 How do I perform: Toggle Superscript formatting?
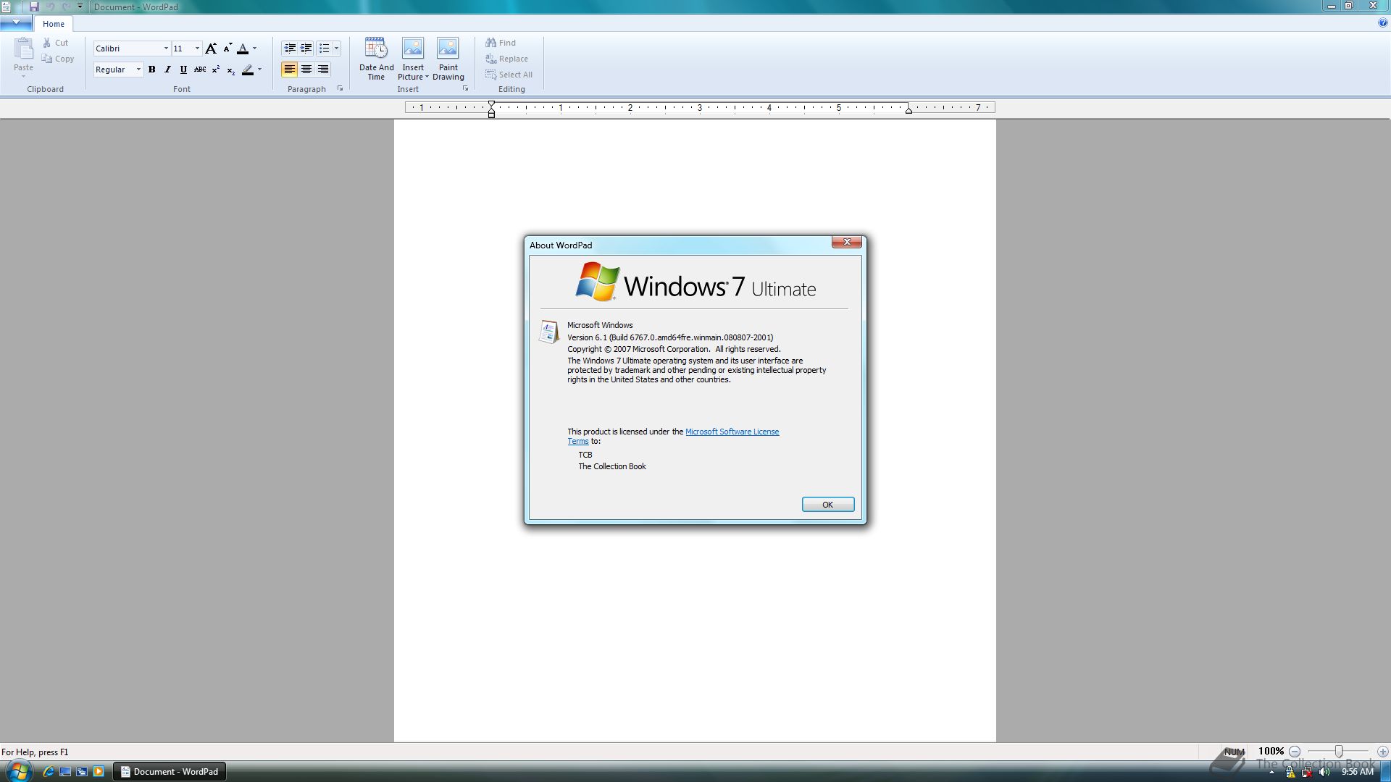click(x=215, y=70)
